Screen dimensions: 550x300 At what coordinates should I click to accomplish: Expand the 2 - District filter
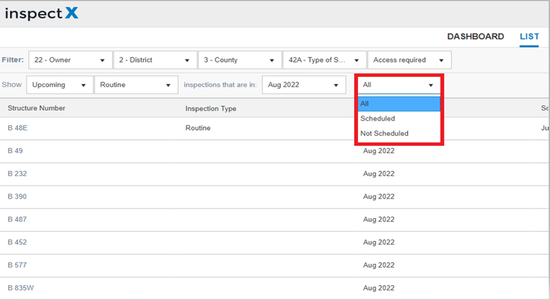click(156, 60)
